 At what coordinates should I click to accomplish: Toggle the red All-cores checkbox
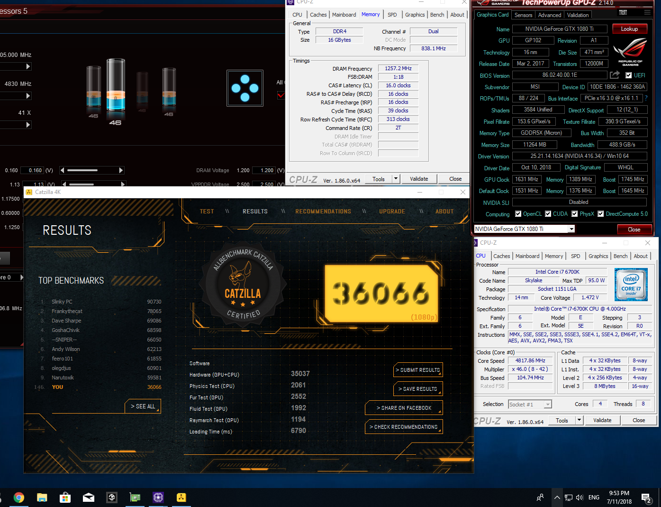point(281,95)
